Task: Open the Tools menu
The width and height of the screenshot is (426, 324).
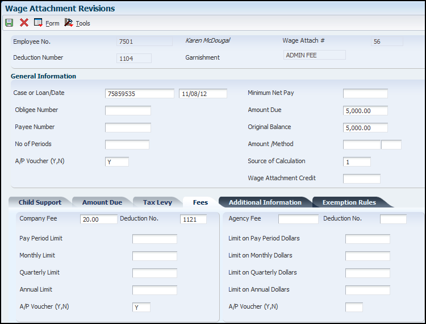Action: [83, 23]
